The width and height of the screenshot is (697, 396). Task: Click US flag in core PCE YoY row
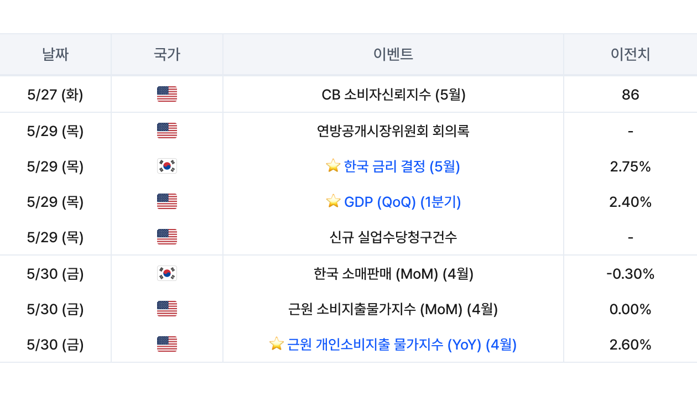click(x=167, y=345)
